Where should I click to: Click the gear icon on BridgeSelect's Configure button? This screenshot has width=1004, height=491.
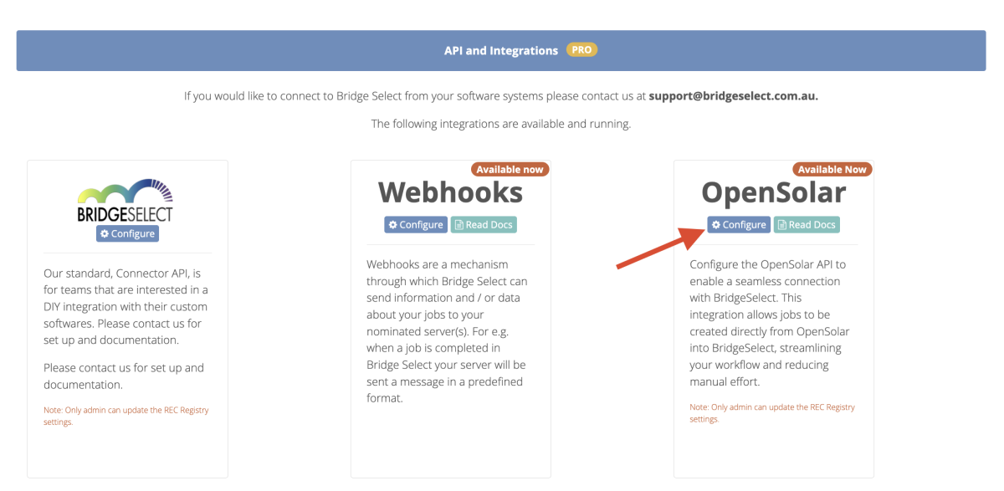pos(105,234)
